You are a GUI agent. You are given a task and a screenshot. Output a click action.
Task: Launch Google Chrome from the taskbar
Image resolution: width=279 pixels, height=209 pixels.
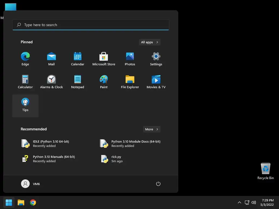pos(33,202)
